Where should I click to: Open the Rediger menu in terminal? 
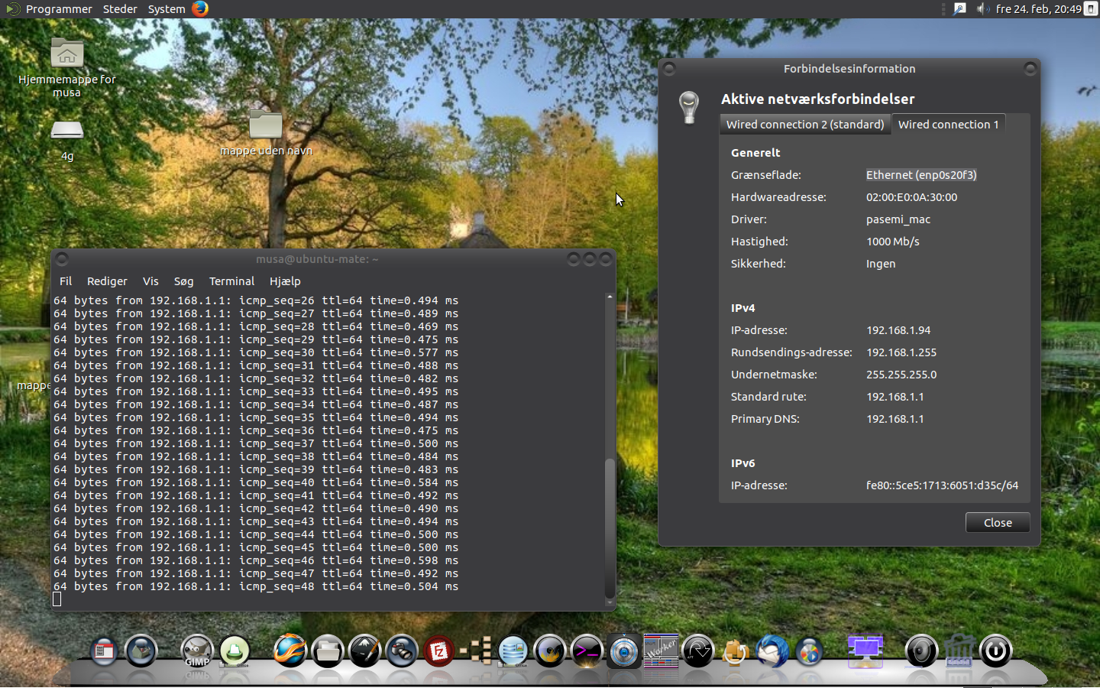[x=107, y=281]
